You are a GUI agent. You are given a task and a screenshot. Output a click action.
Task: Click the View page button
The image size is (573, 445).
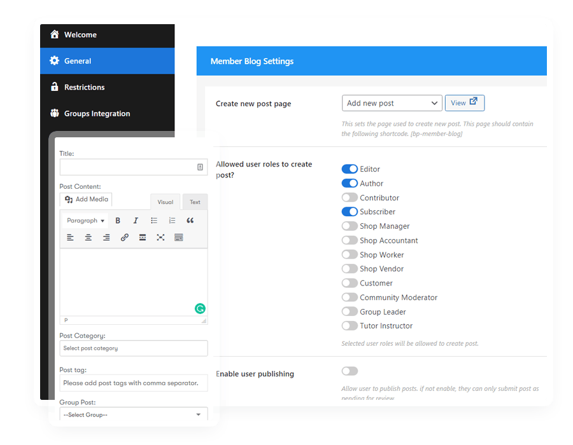[464, 103]
